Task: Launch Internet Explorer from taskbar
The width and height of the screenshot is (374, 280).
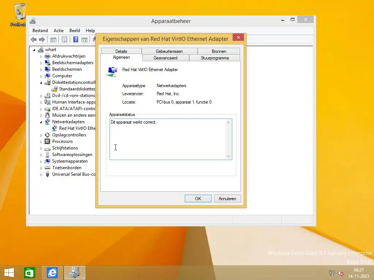Action: (x=52, y=273)
